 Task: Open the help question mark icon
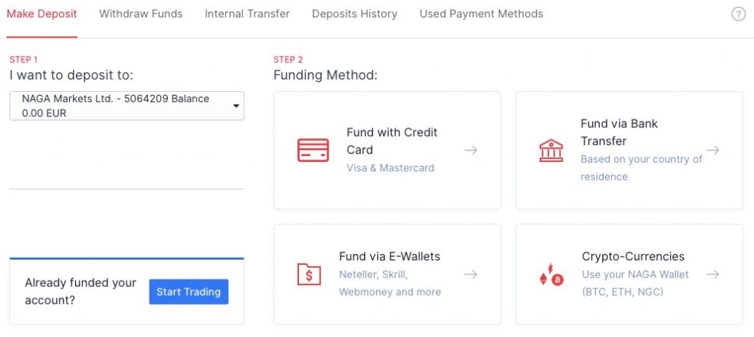(738, 15)
